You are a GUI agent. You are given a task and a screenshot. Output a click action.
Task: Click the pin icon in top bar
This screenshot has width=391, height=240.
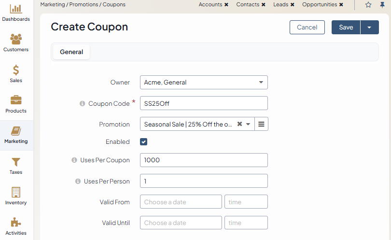pyautogui.click(x=382, y=5)
